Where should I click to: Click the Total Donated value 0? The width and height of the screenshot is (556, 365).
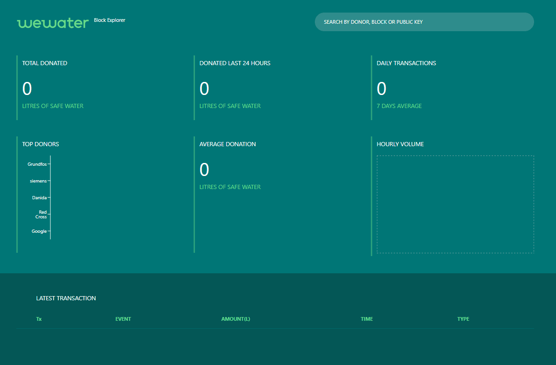click(27, 88)
